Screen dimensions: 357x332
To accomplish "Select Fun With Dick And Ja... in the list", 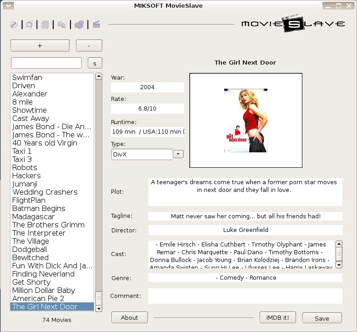I will coord(52,266).
